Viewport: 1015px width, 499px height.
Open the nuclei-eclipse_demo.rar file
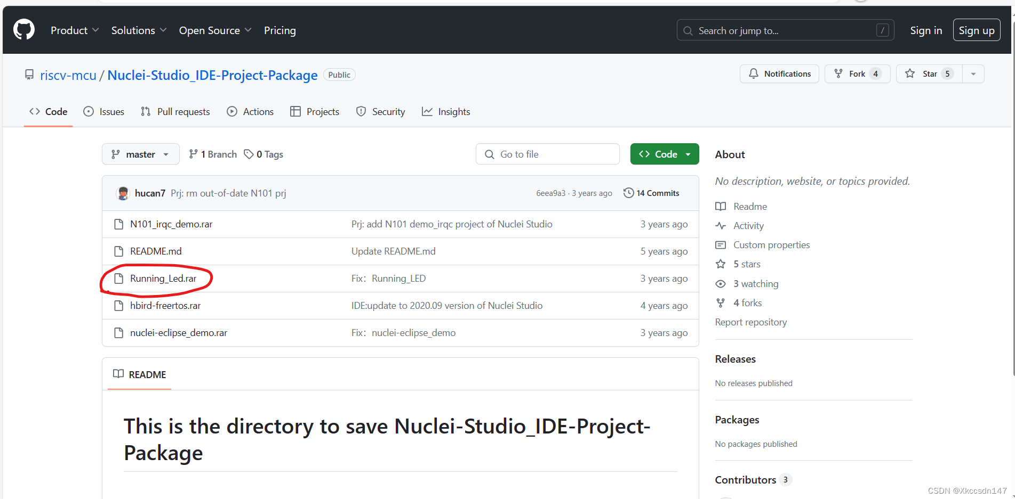(179, 333)
